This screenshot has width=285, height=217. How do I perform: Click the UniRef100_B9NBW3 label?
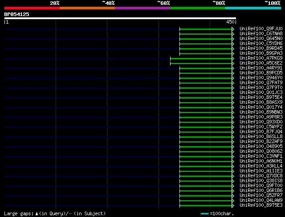261,112
